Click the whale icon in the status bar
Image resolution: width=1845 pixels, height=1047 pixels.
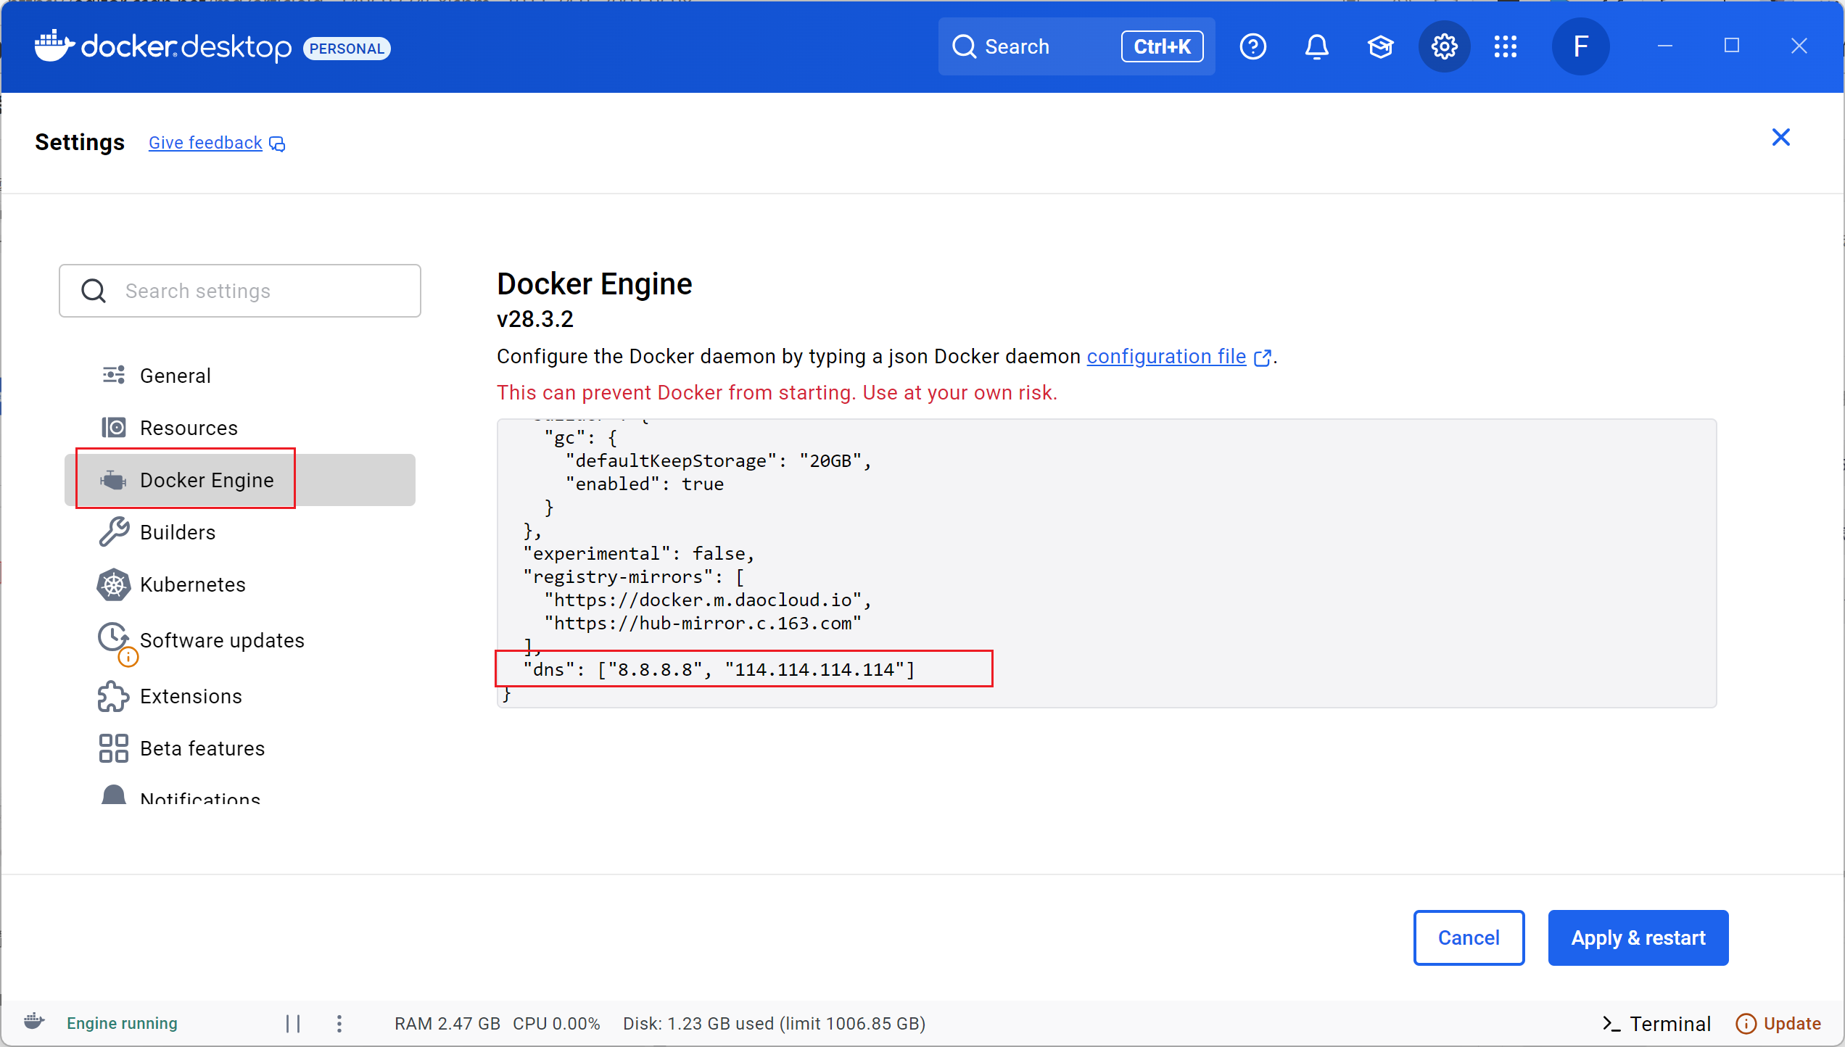34,1022
